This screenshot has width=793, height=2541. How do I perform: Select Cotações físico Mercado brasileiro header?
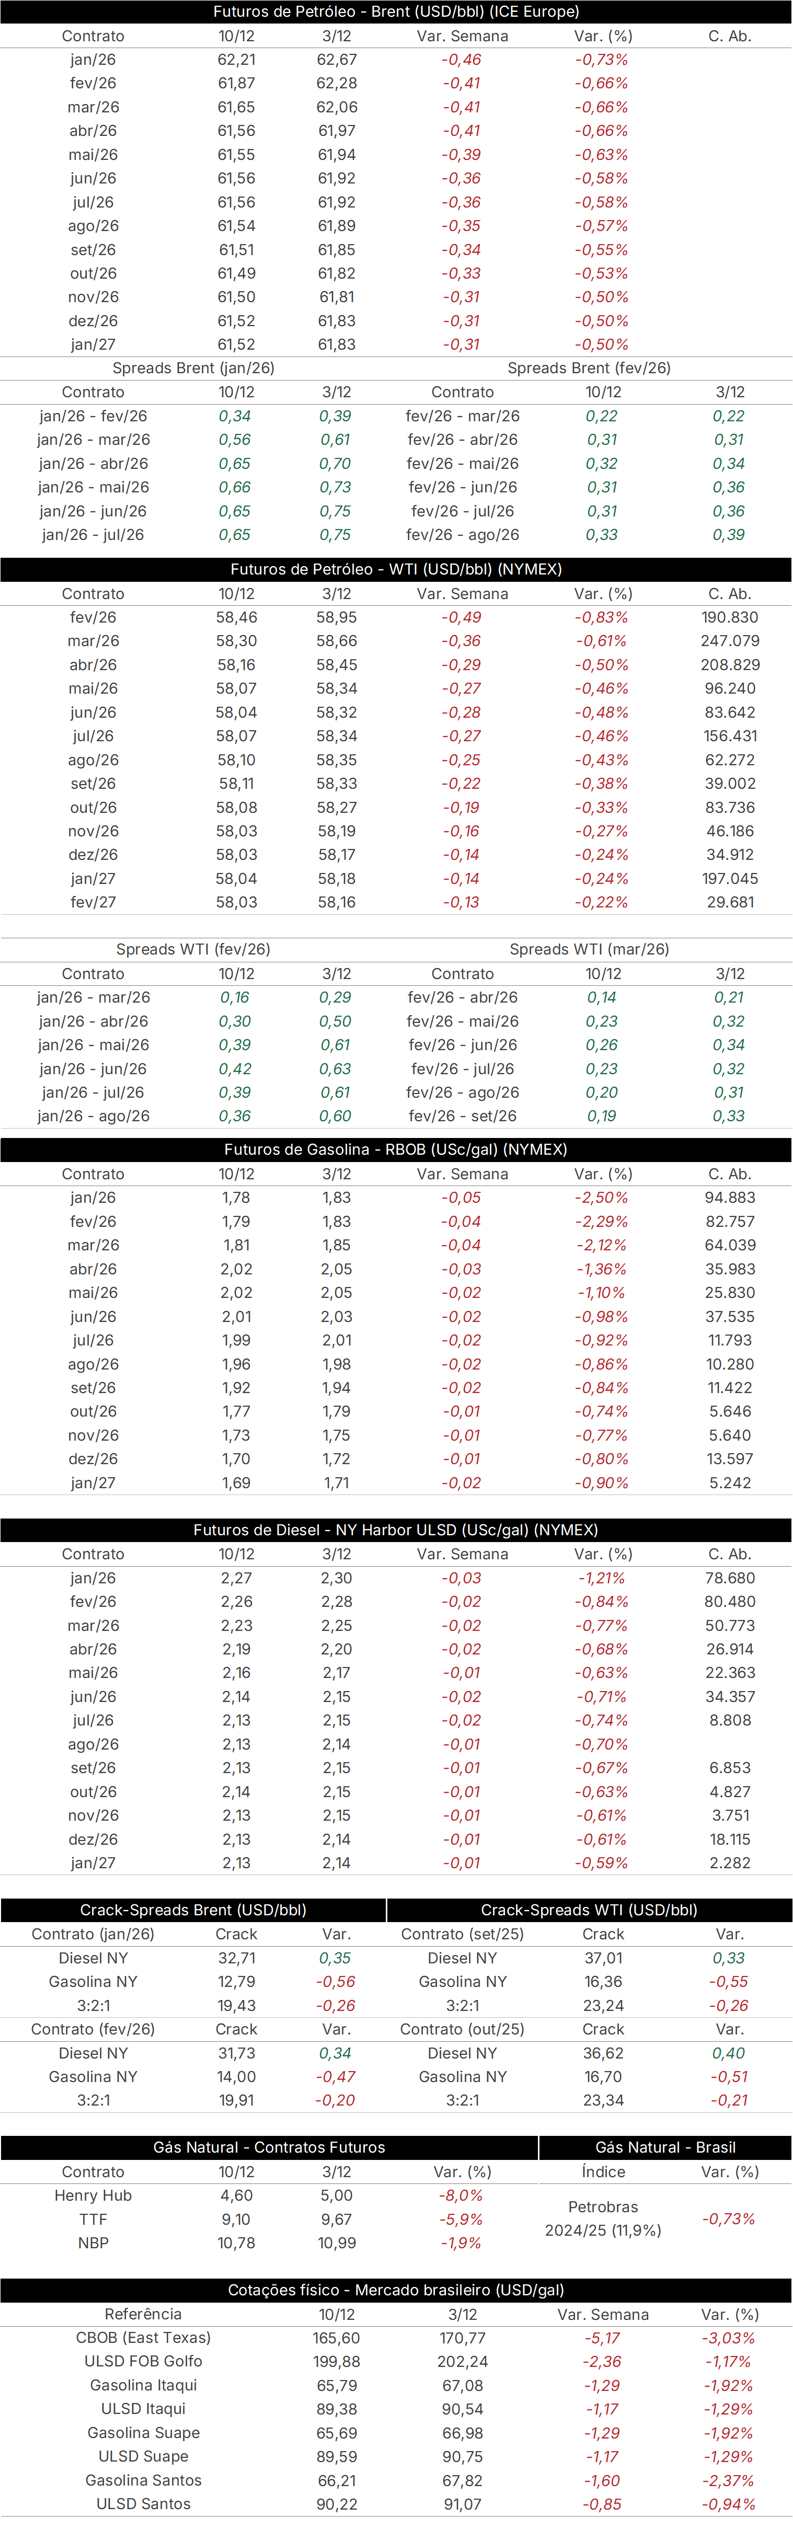396,2290
